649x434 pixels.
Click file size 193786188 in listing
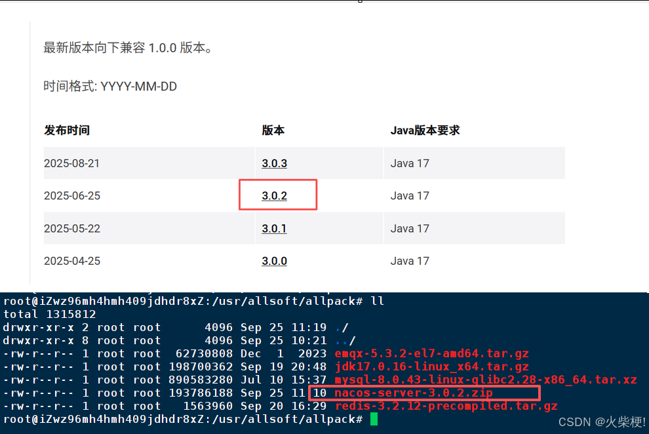[x=201, y=393]
